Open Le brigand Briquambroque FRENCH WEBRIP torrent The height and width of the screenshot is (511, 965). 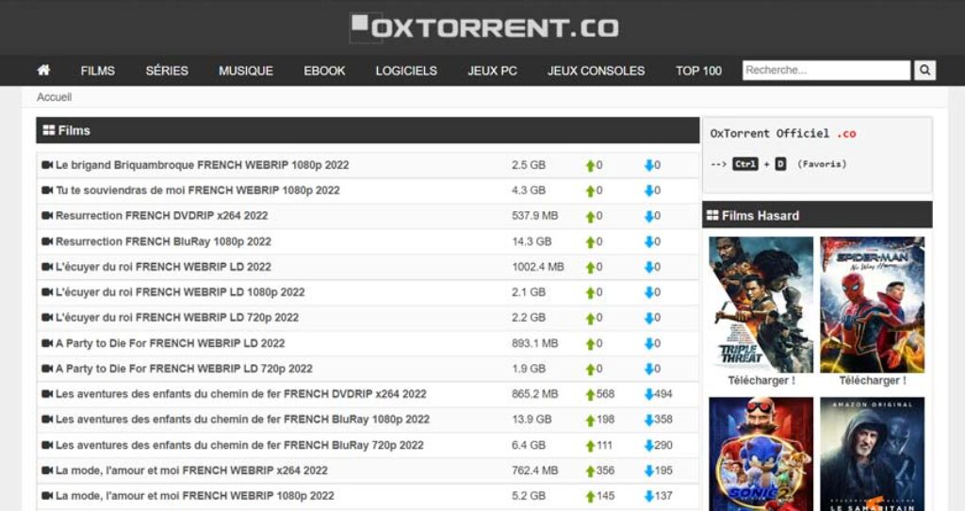202,165
